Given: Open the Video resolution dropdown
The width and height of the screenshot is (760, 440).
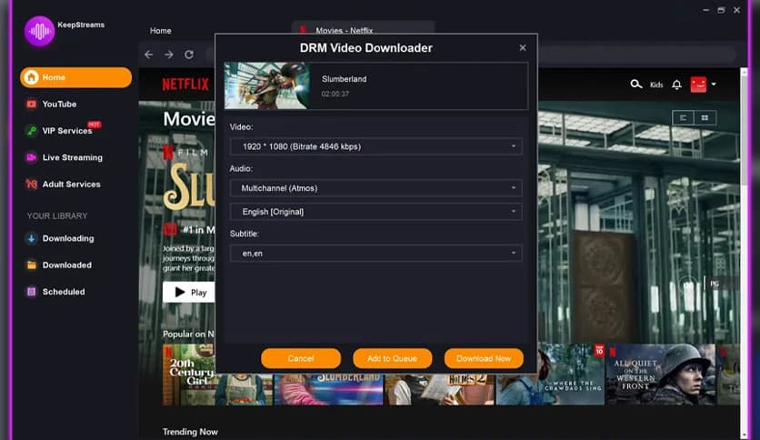Looking at the screenshot, I should point(376,146).
